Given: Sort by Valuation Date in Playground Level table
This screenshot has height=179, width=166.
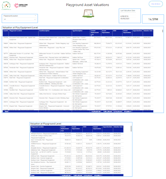Looking at the screenshot, I should click(x=118, y=127).
